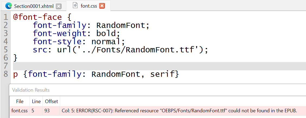Click the CSS file icon on font.css tab
This screenshot has height=118, width=306.
click(x=76, y=6)
